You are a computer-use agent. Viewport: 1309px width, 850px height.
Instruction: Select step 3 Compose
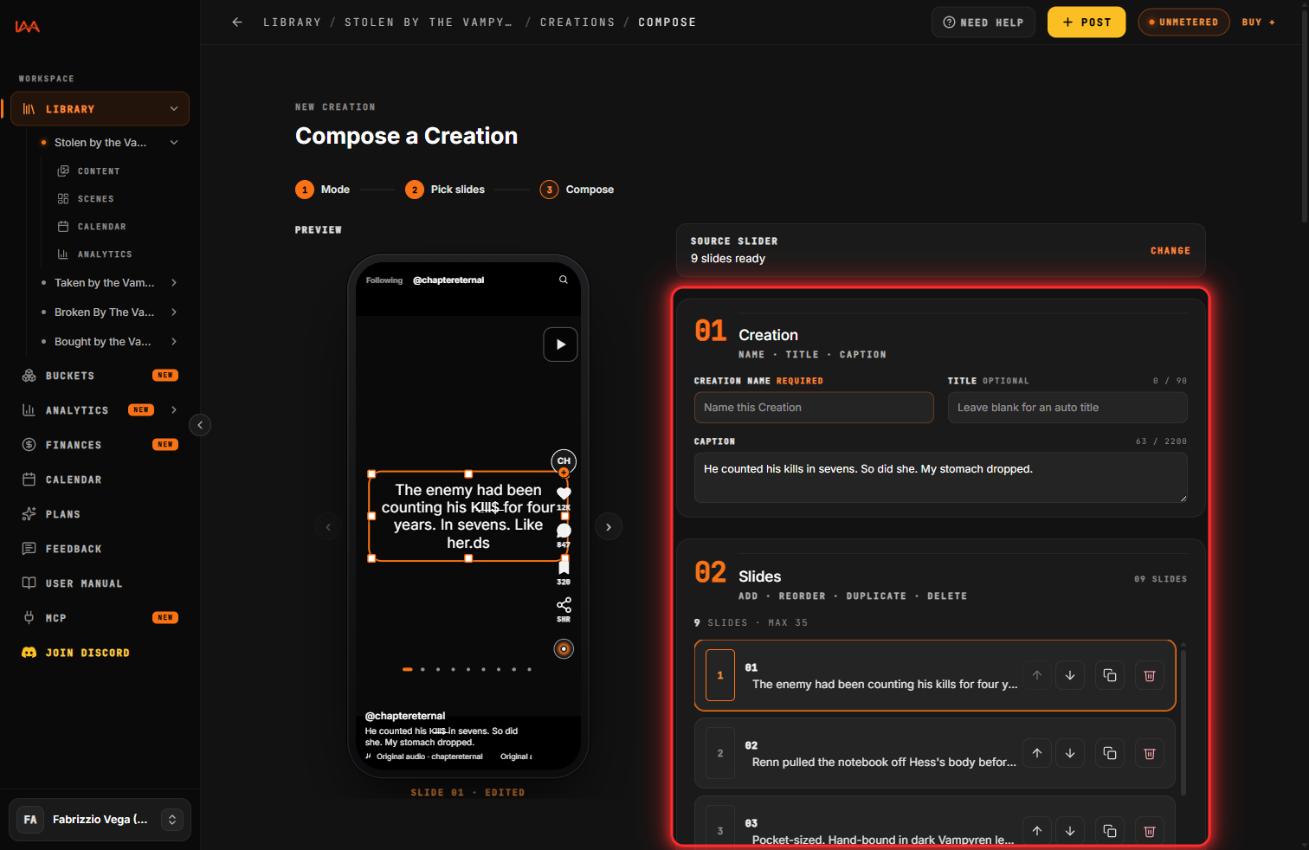click(577, 190)
